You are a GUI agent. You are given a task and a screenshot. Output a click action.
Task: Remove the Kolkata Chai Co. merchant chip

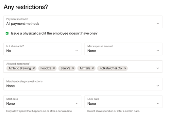[x=125, y=68]
